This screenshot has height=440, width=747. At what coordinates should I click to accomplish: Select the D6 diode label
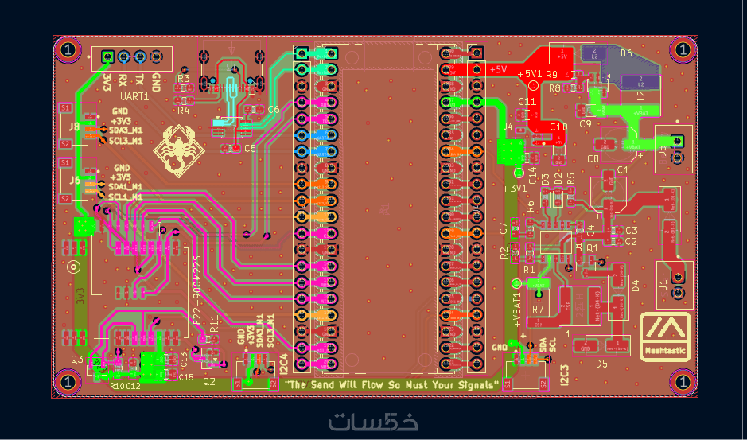[626, 53]
